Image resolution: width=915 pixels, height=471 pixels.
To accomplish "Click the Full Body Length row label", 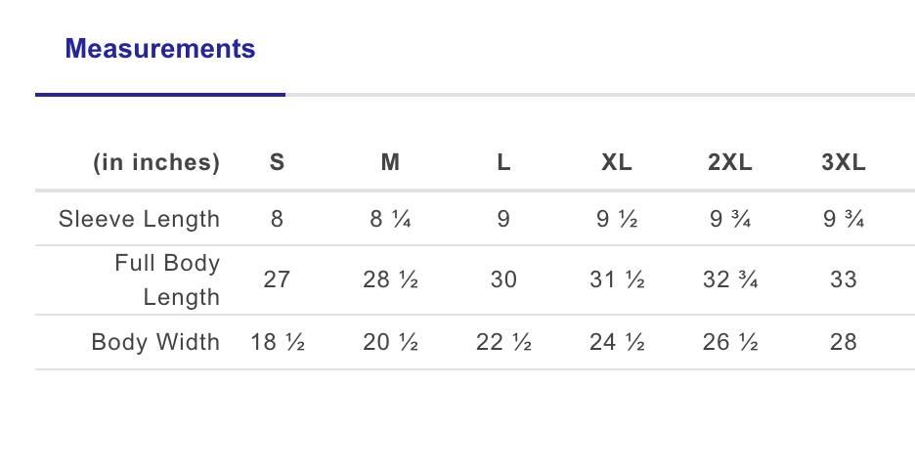I will point(167,280).
